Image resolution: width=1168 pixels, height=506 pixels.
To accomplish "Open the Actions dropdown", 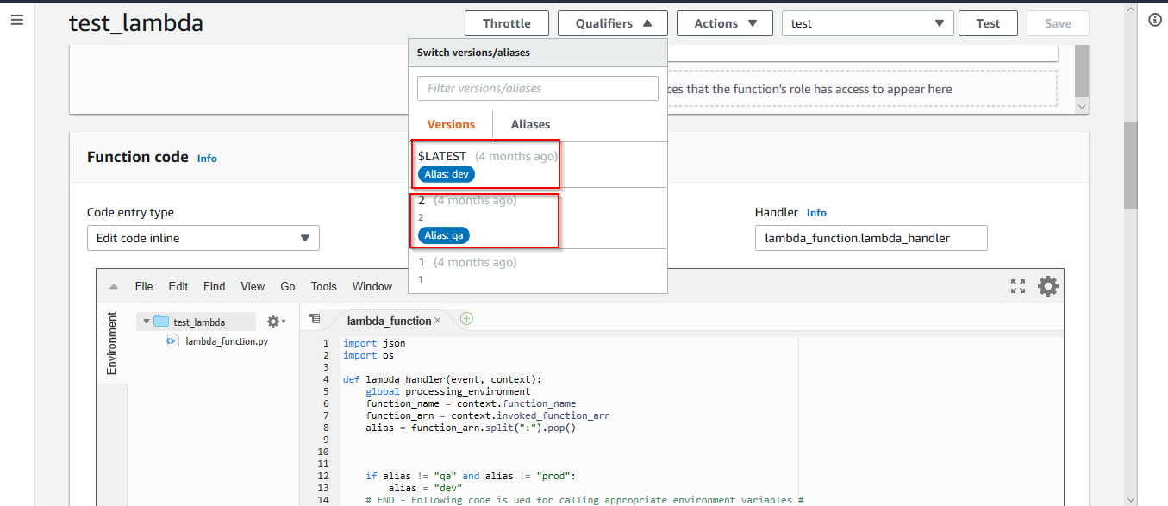I will (724, 23).
